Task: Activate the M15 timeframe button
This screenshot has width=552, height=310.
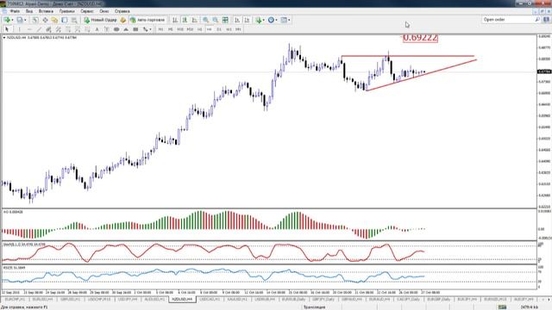Action: pyautogui.click(x=180, y=29)
